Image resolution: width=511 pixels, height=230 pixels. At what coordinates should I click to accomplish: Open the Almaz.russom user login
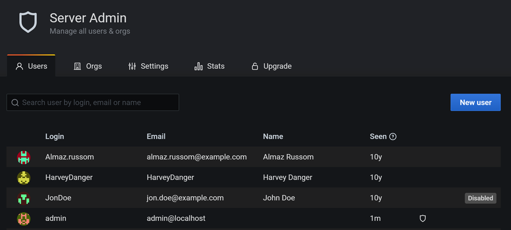tap(69, 157)
